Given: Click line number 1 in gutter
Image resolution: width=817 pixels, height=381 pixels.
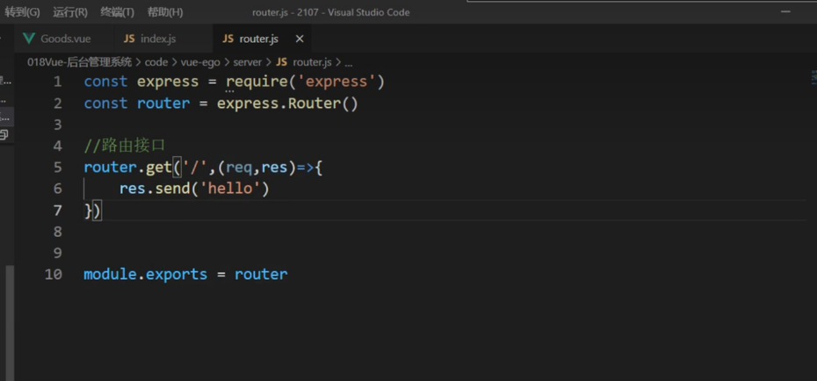Looking at the screenshot, I should [57, 82].
